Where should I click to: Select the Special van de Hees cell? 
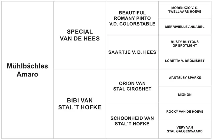(x=80, y=35)
